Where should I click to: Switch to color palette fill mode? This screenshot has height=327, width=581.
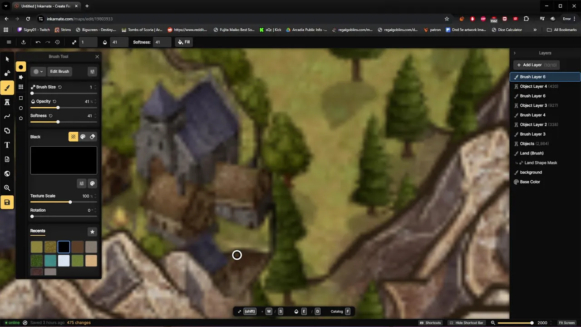pyautogui.click(x=83, y=137)
